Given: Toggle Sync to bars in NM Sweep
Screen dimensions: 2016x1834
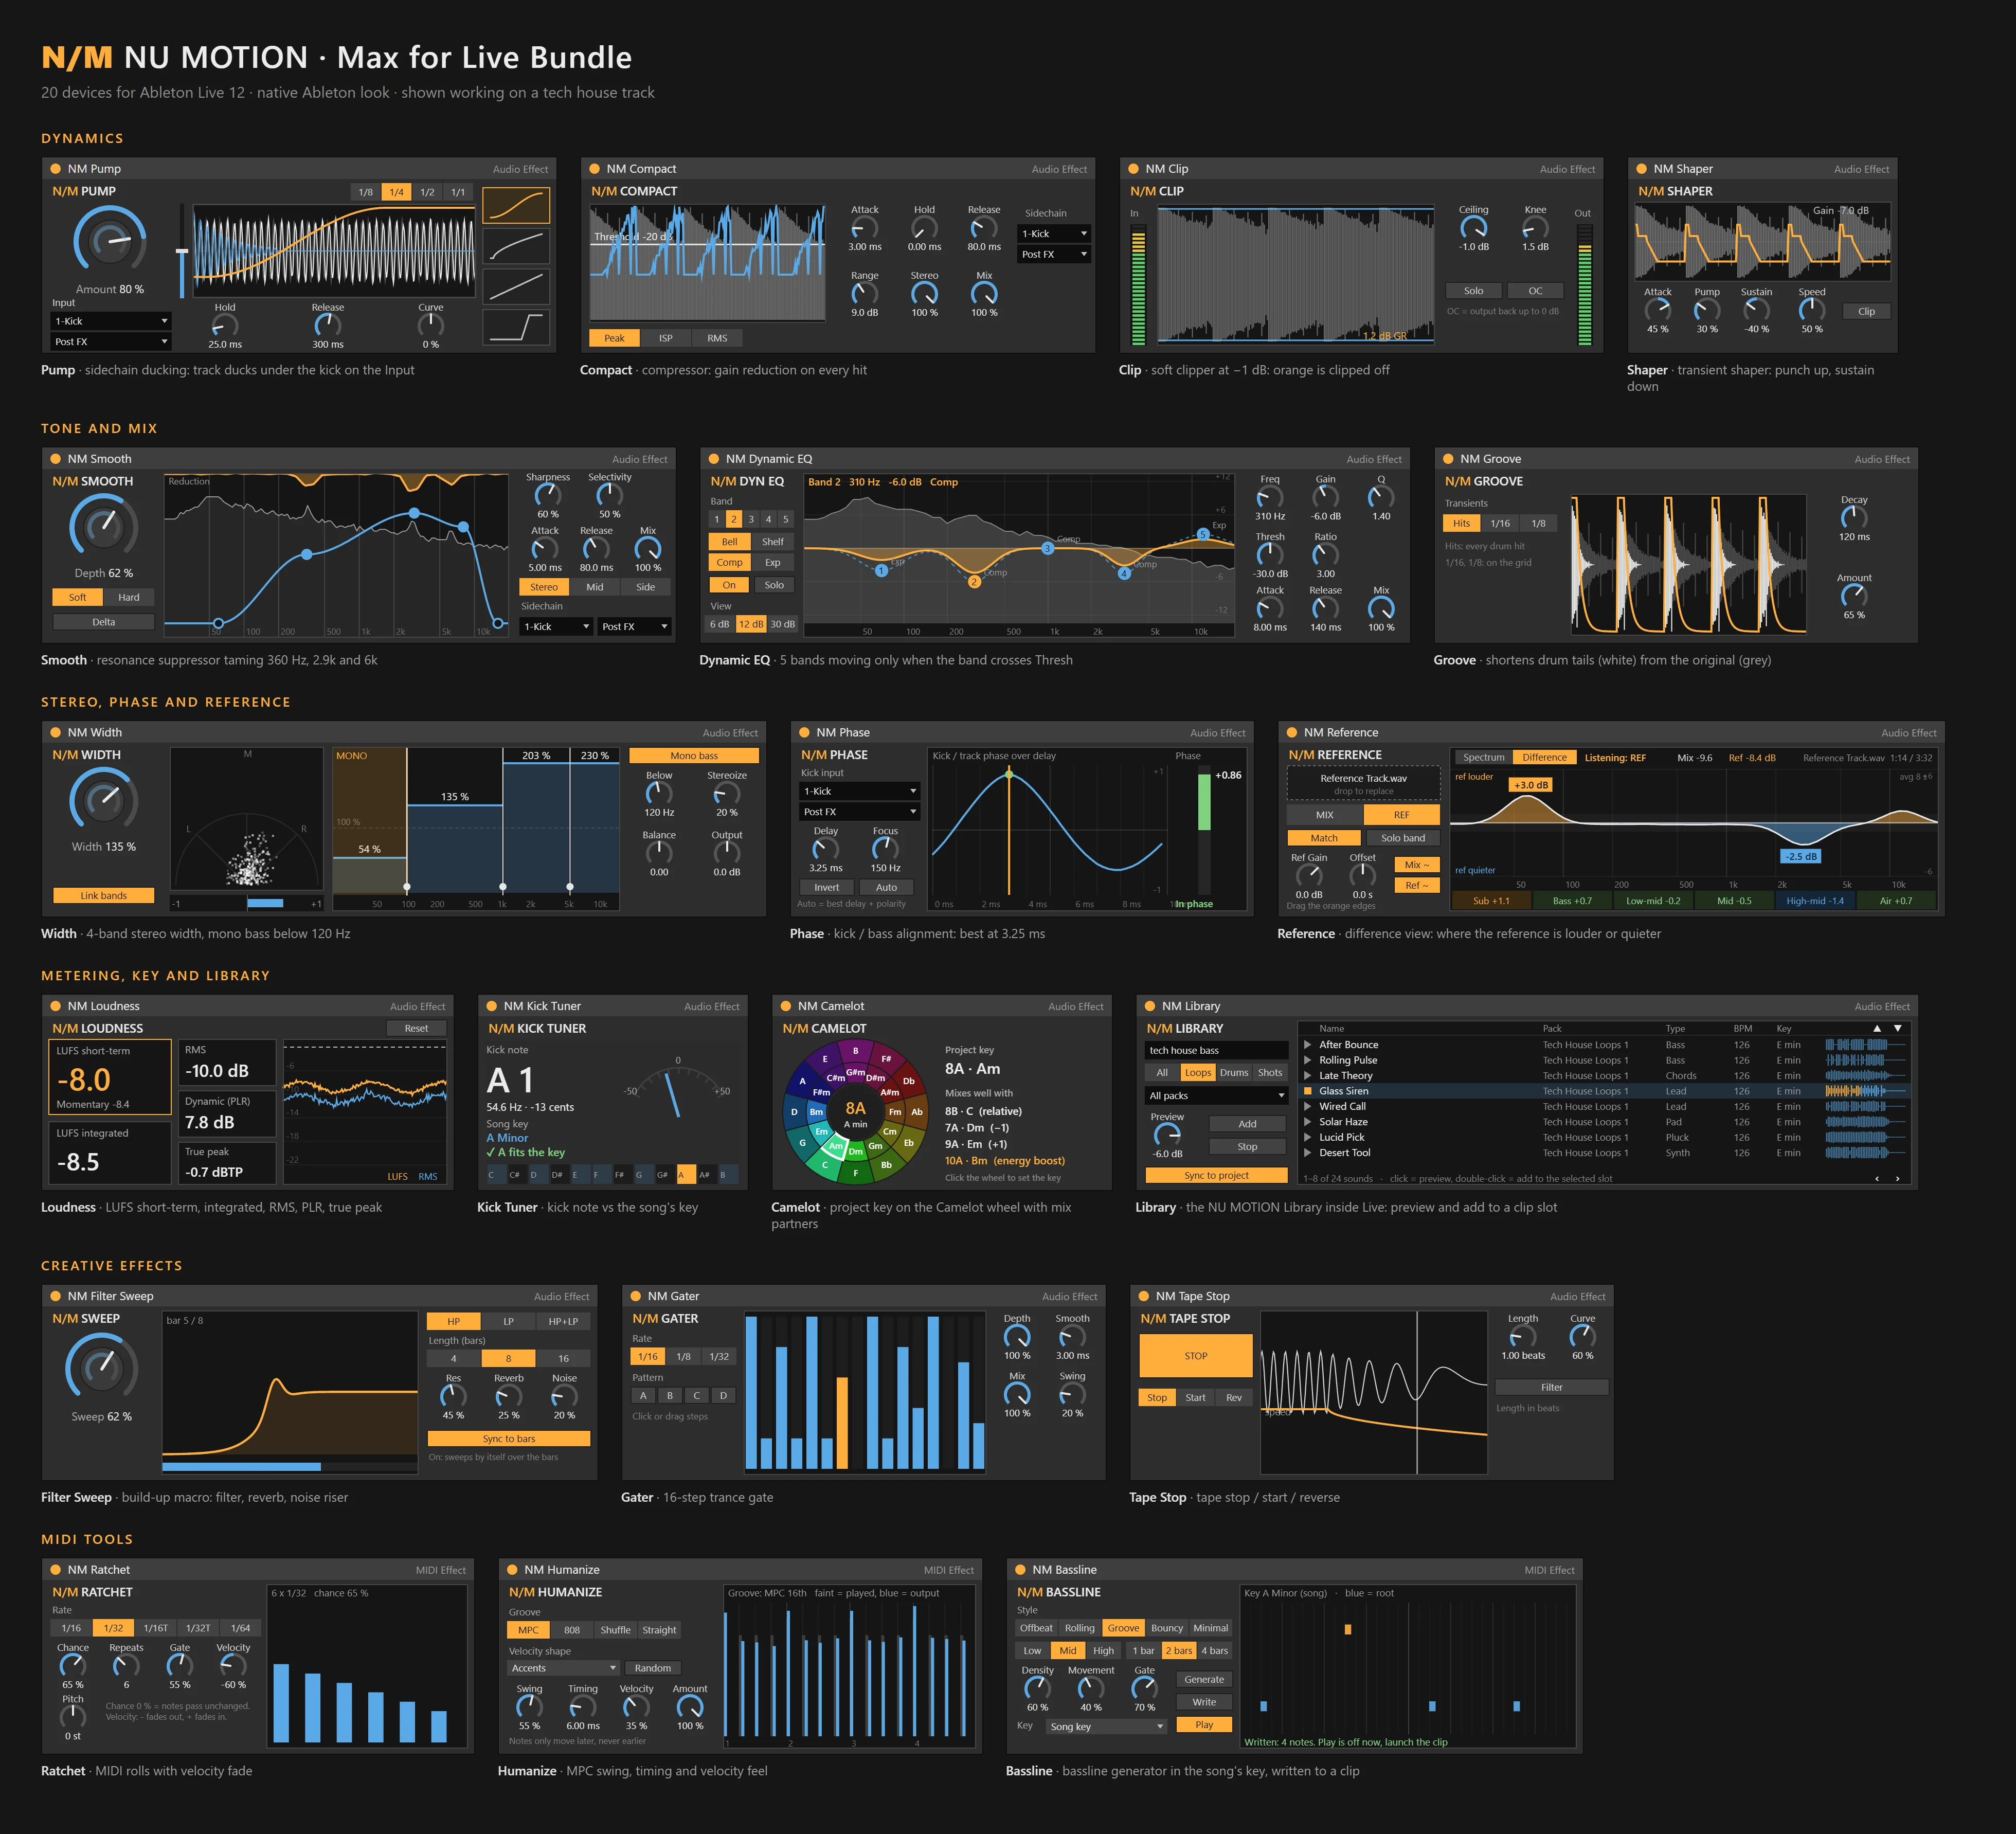Looking at the screenshot, I should click(x=509, y=1439).
